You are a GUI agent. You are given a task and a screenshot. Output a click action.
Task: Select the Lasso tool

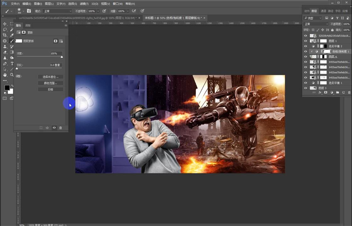pyautogui.click(x=5, y=30)
